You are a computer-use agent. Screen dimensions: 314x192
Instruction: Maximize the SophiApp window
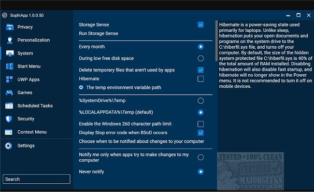point(299,15)
